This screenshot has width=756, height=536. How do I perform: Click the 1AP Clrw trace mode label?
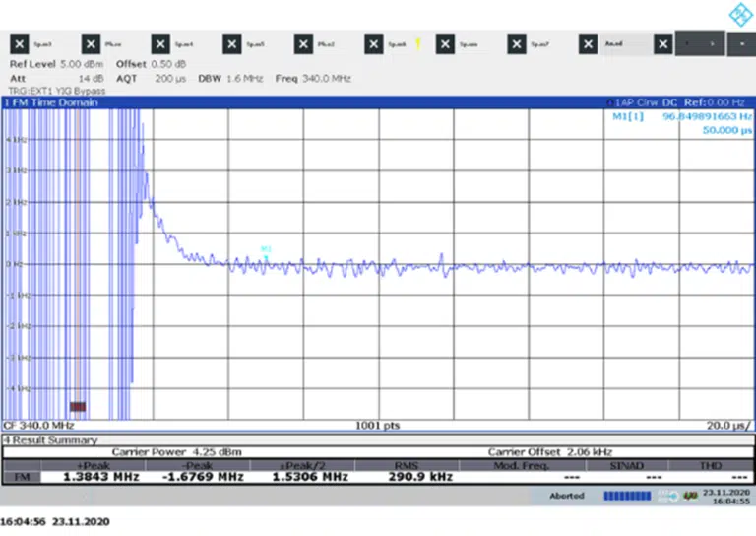[x=635, y=102]
